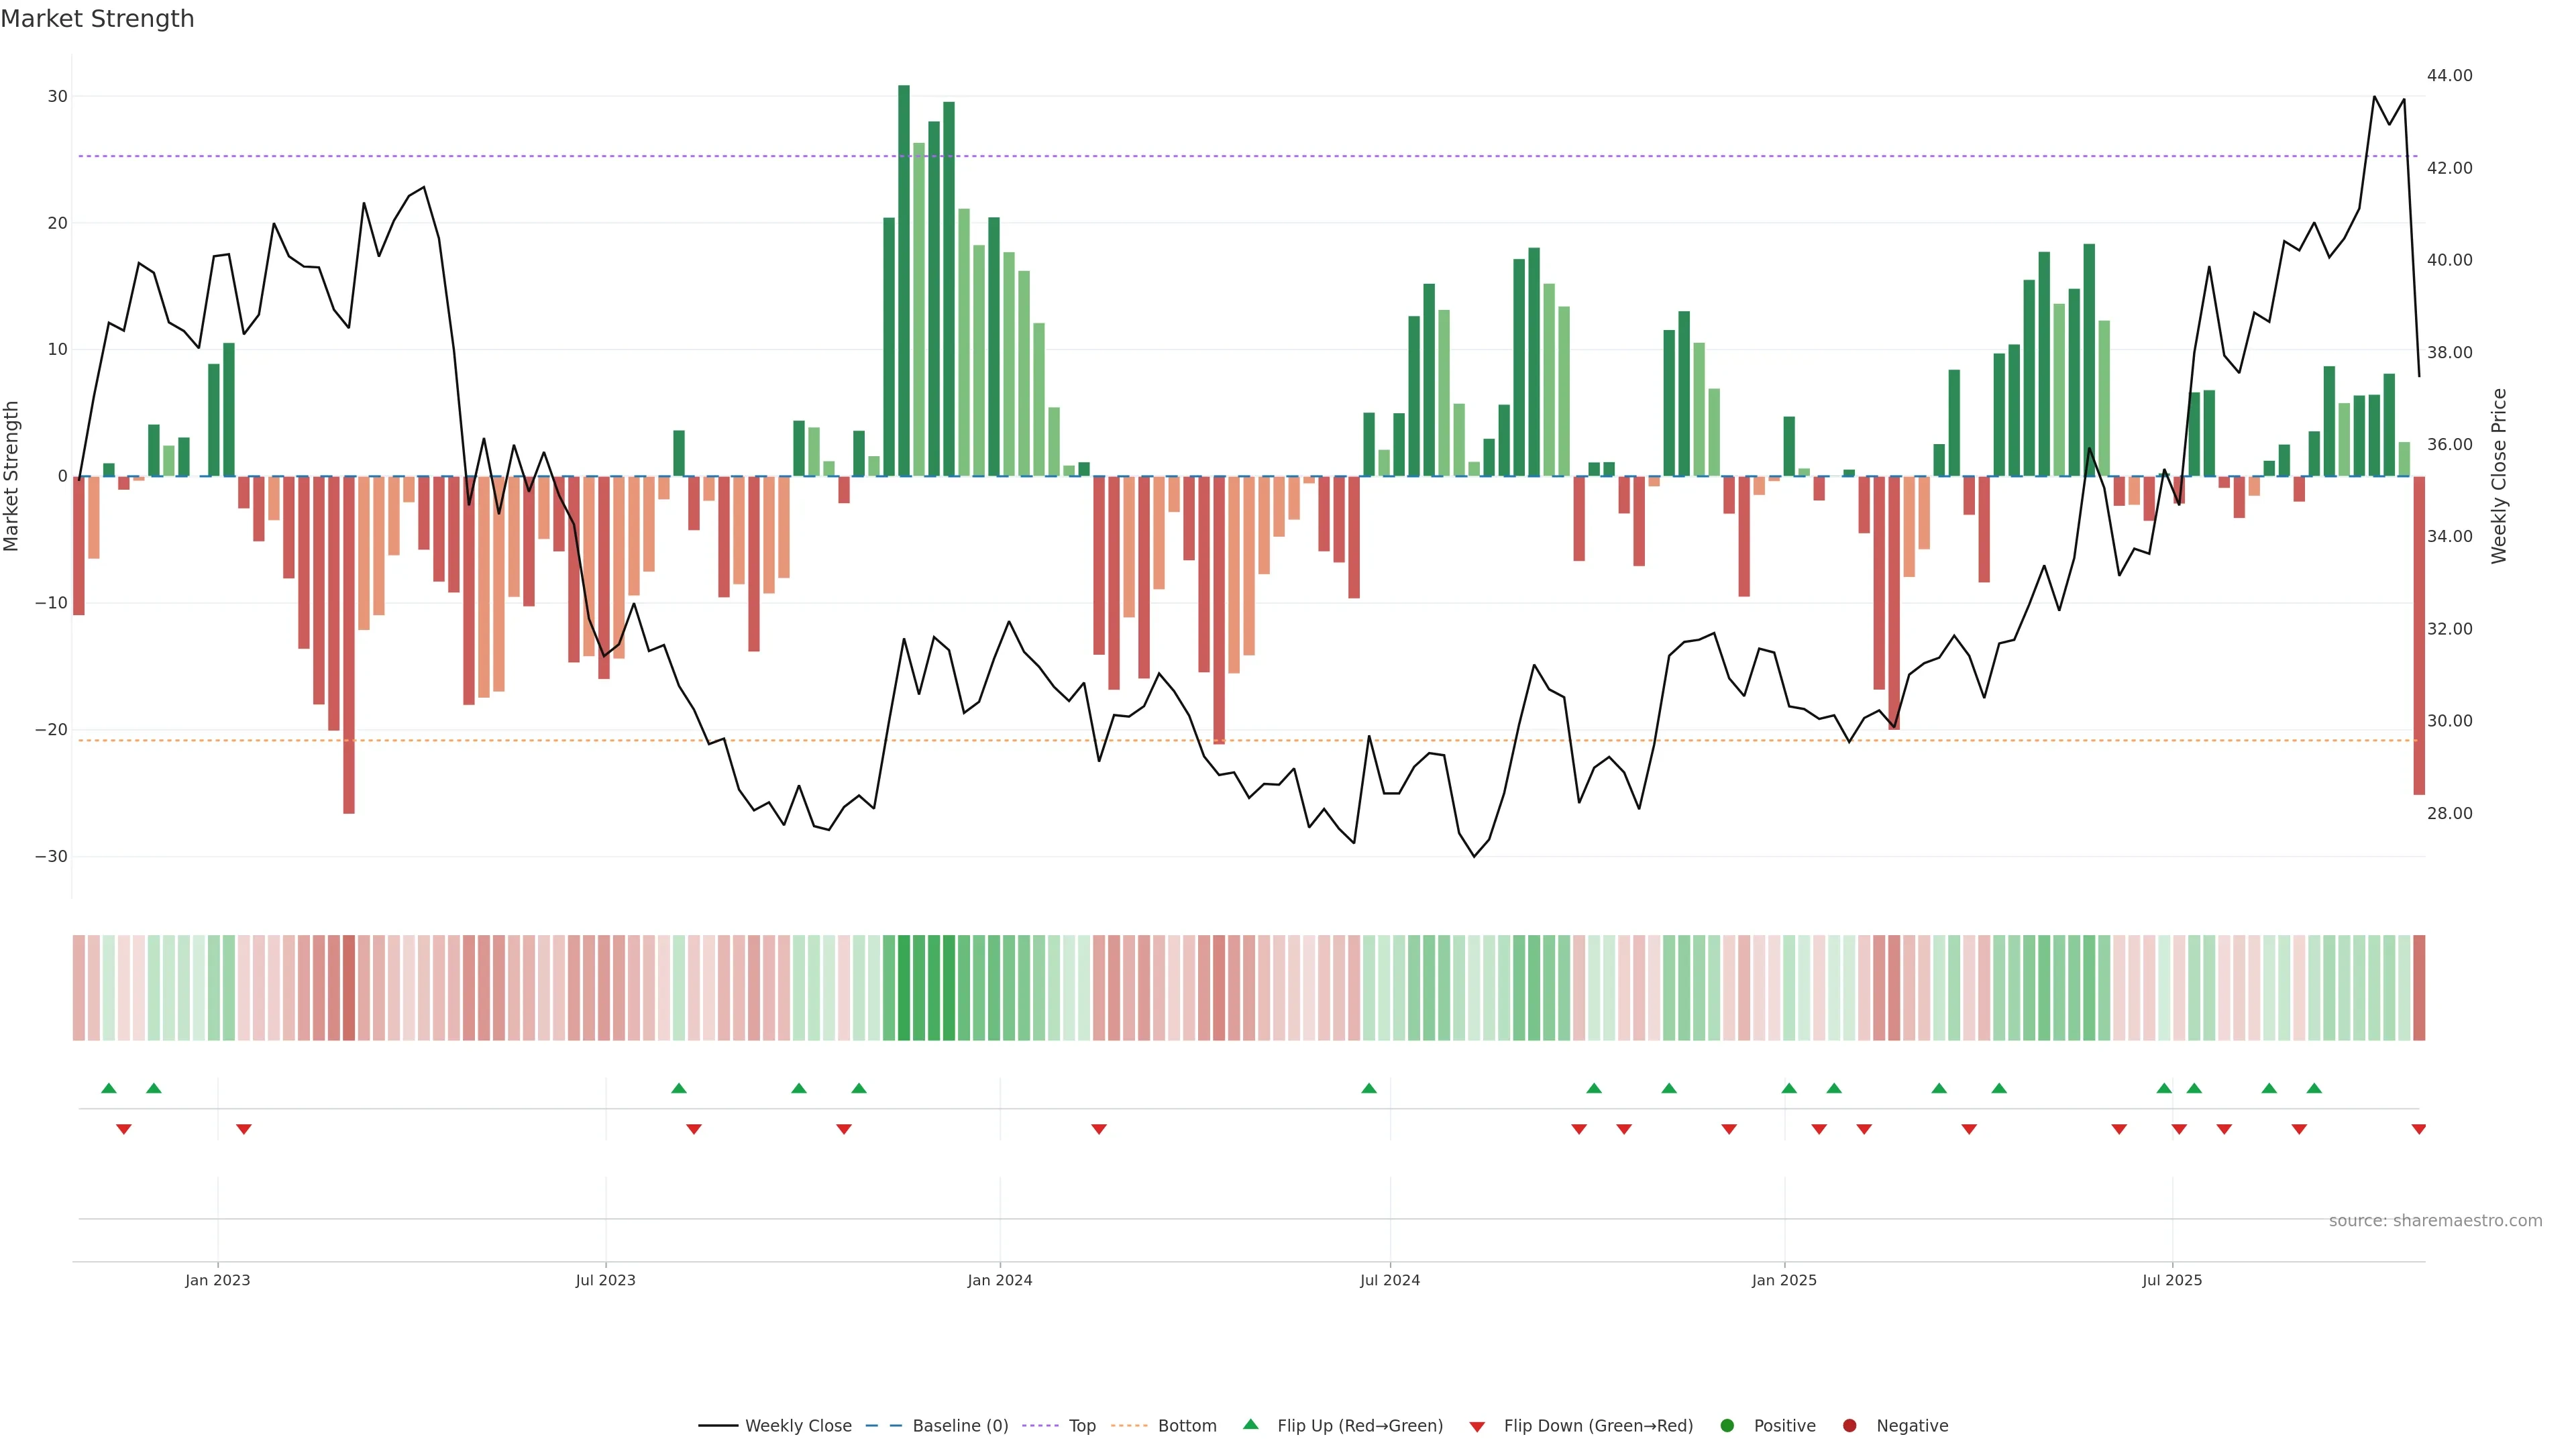Click the black Weekly Close line legend symbol
Image resolution: width=2576 pixels, height=1449 pixels.
[718, 1426]
